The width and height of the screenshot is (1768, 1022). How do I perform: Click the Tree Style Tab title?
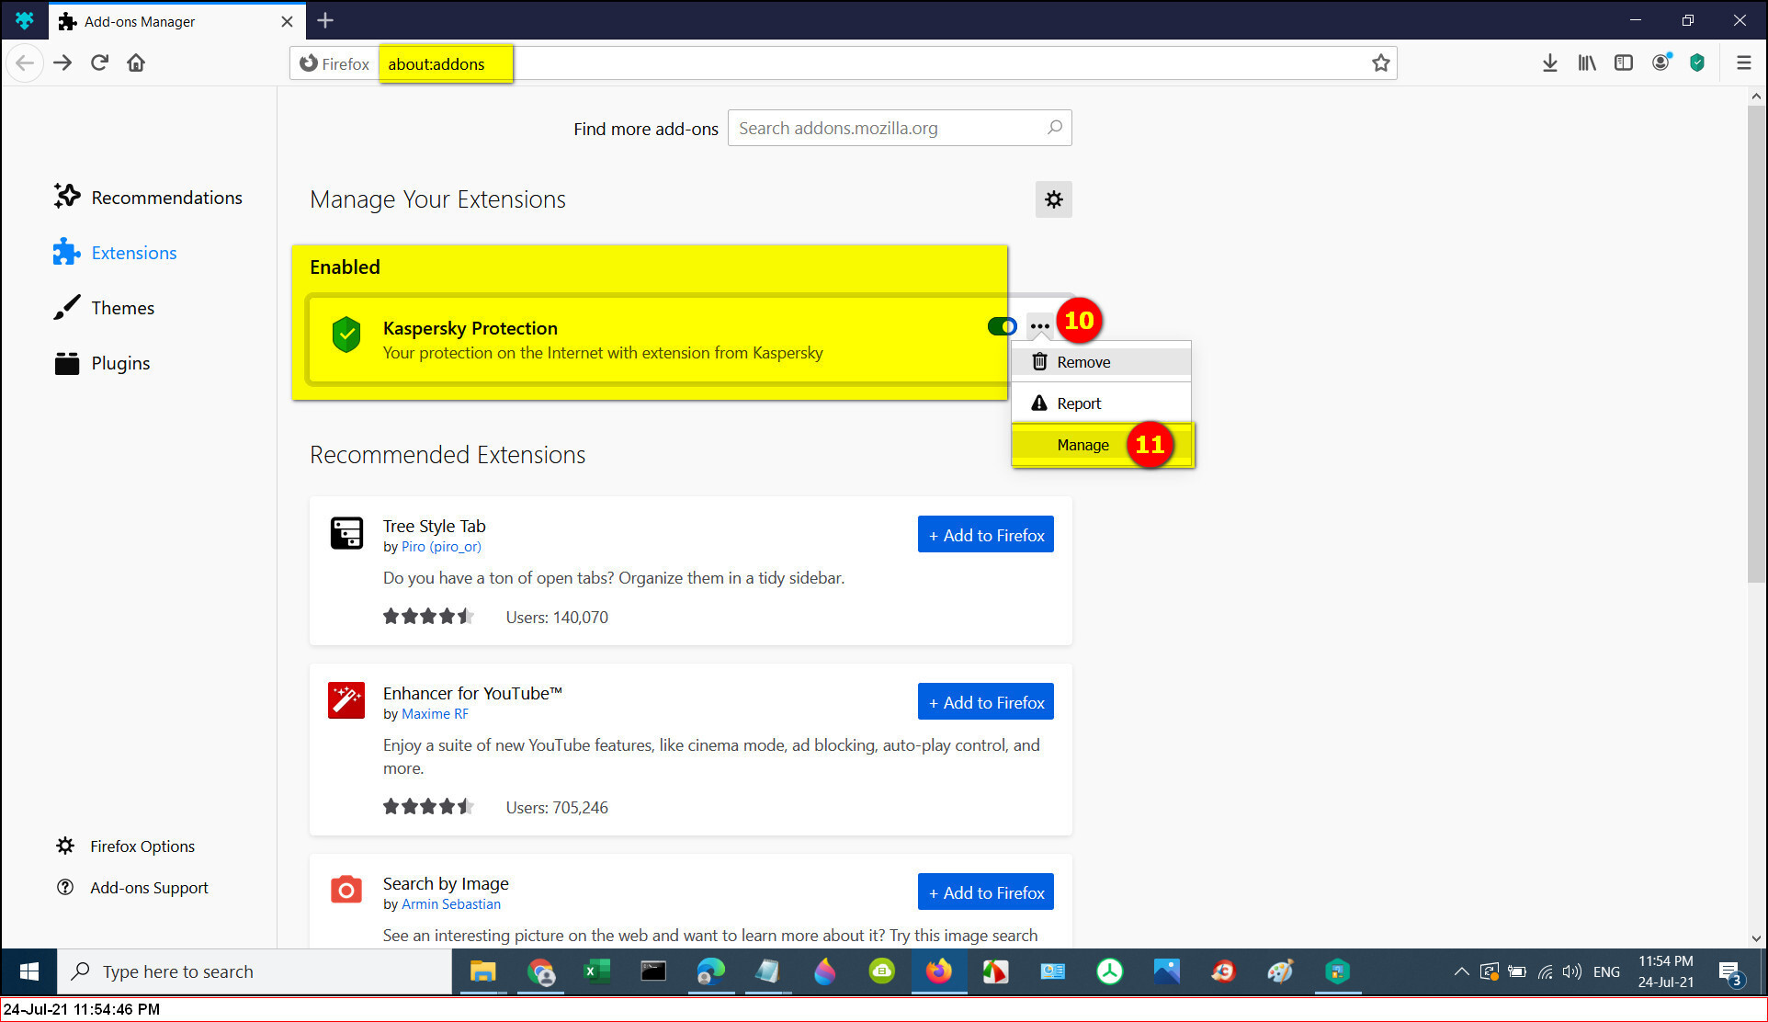pyautogui.click(x=434, y=527)
